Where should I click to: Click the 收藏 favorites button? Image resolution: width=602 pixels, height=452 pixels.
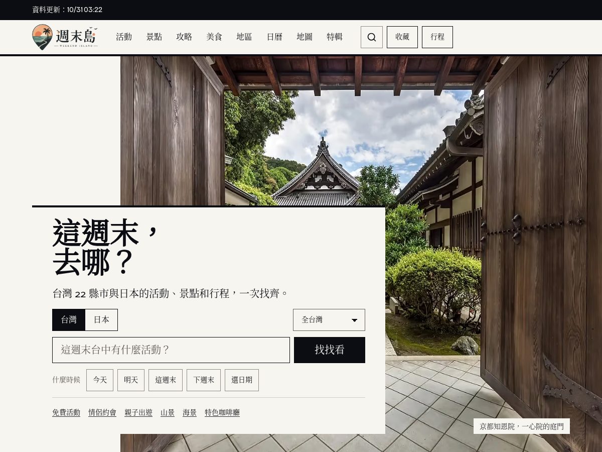click(x=402, y=37)
